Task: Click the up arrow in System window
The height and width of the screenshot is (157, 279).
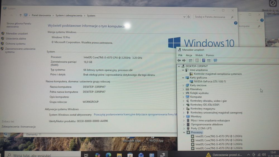Action: click(21, 15)
